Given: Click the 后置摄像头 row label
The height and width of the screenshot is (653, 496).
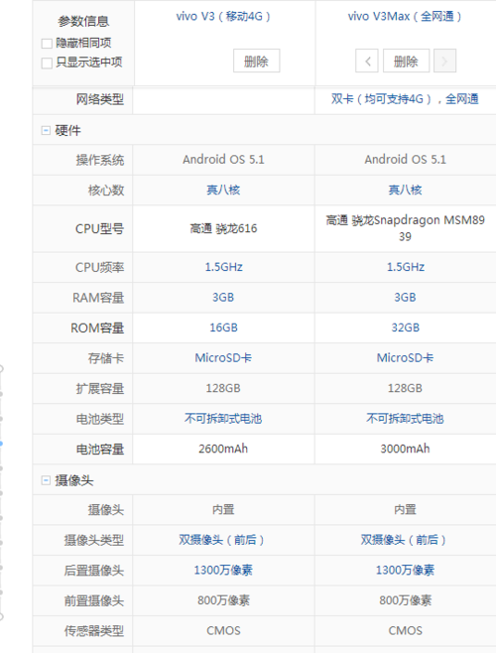Looking at the screenshot, I should click(x=94, y=571).
